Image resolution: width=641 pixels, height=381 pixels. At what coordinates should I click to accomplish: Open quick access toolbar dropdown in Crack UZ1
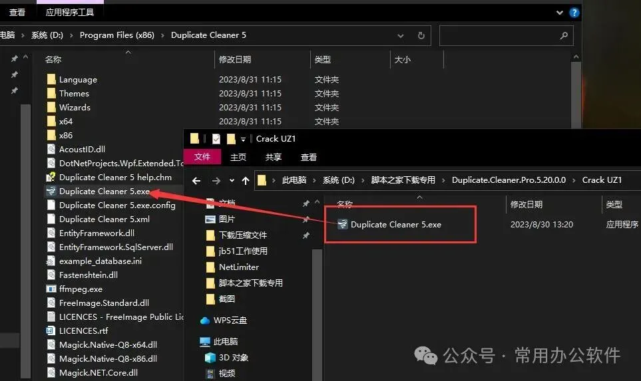point(243,139)
